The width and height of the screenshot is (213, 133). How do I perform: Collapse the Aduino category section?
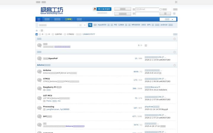[175, 65]
